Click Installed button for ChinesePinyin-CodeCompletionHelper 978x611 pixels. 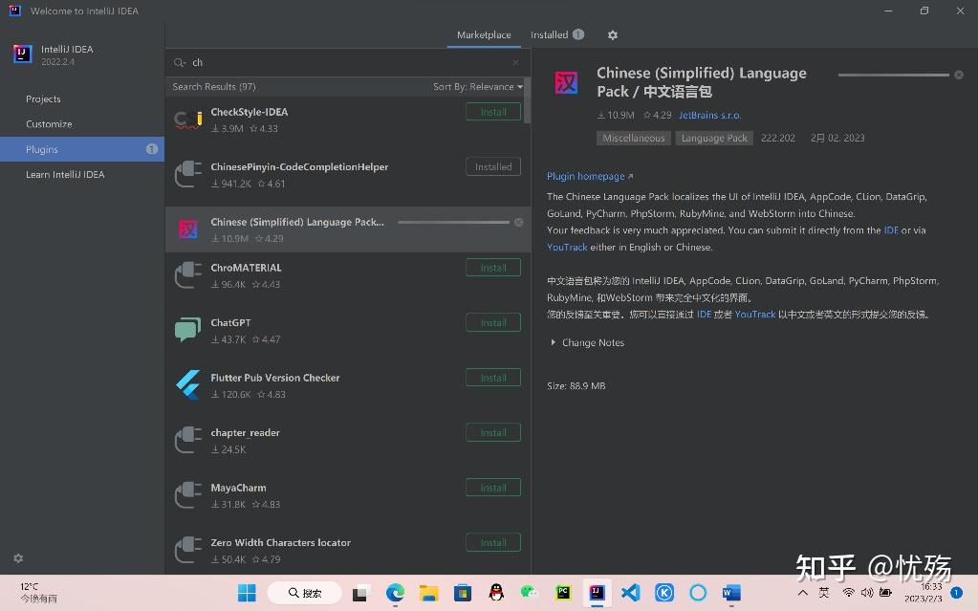(493, 166)
